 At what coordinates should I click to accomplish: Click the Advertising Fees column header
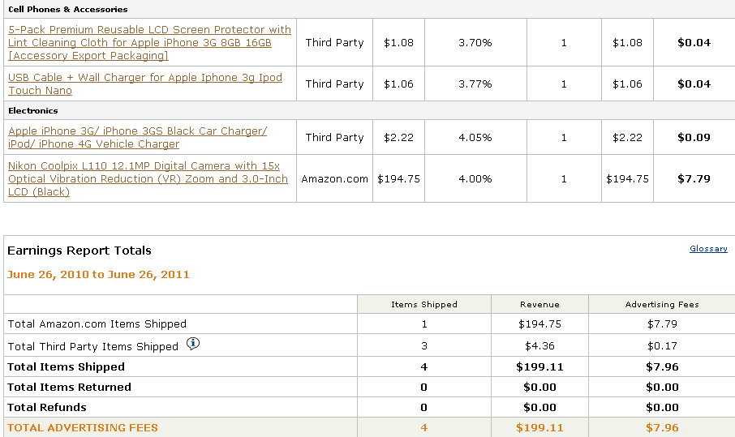pyautogui.click(x=662, y=305)
